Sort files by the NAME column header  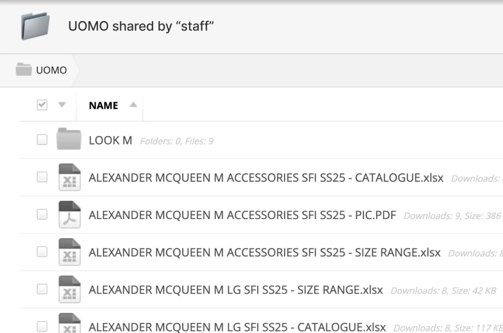pos(103,106)
